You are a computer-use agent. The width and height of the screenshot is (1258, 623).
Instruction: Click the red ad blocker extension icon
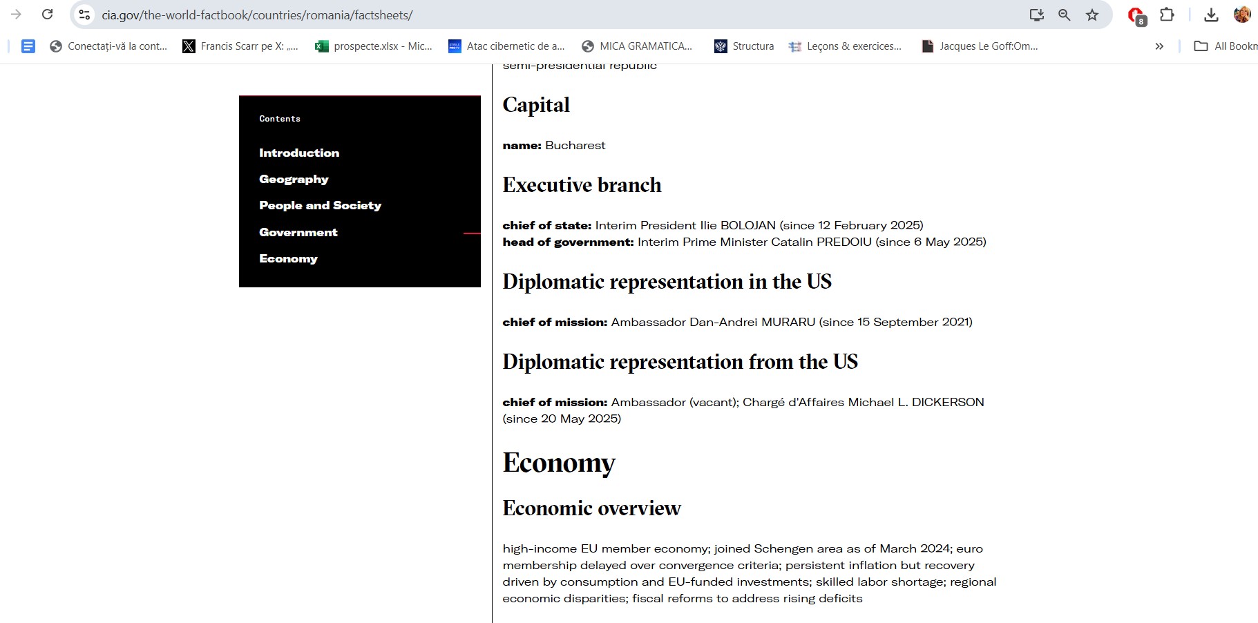point(1136,15)
